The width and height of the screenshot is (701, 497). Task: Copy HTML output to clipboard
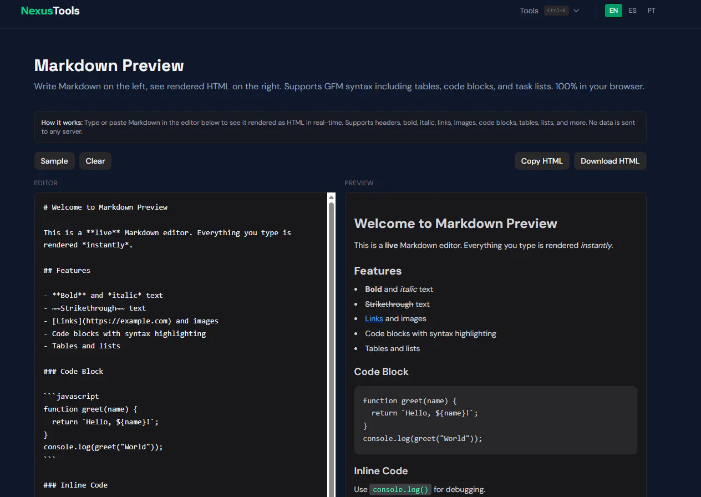point(542,161)
